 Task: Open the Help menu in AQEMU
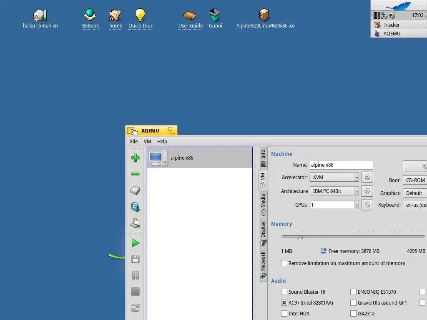162,142
